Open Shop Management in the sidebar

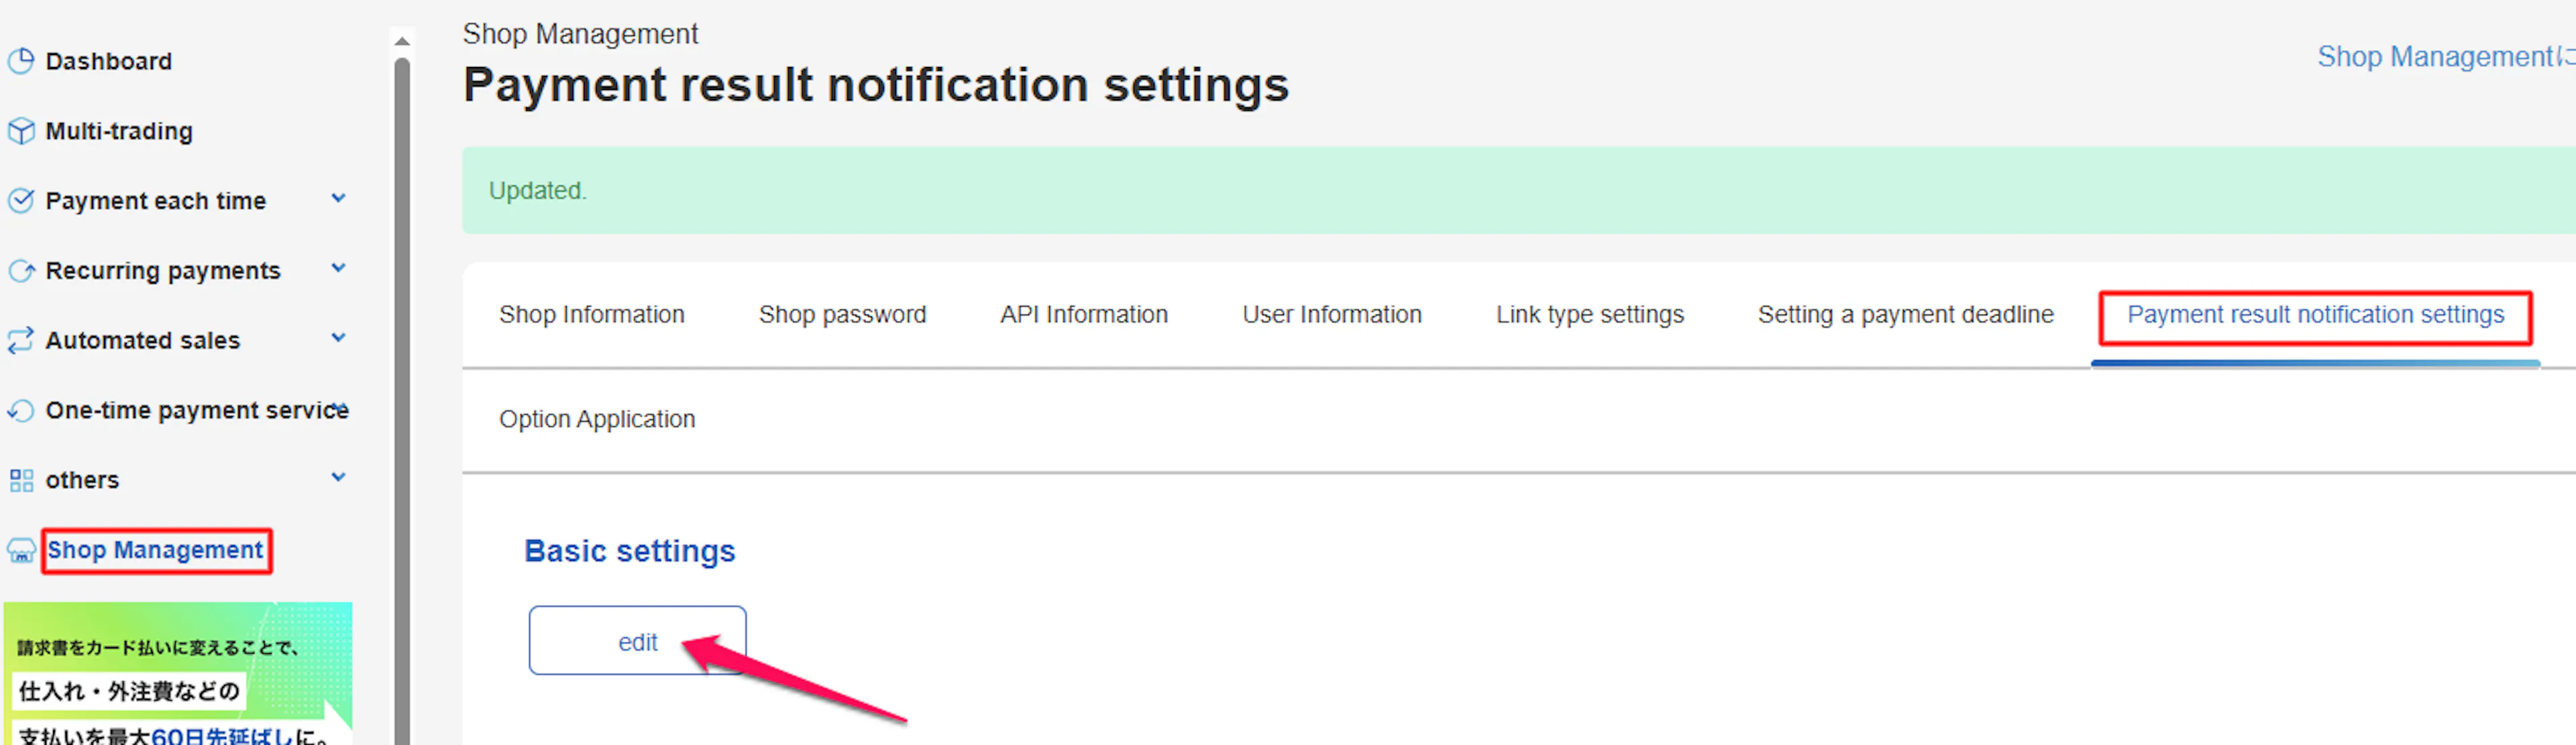[x=155, y=550]
